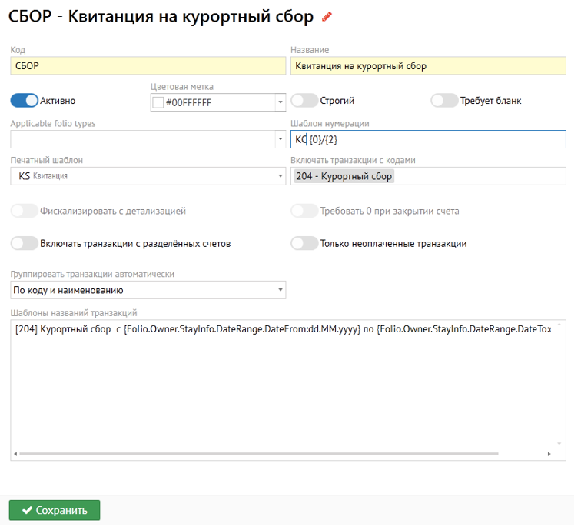This screenshot has height=530, width=581.
Task: Open the Цветовая метка dropdown arrow
Action: point(281,102)
